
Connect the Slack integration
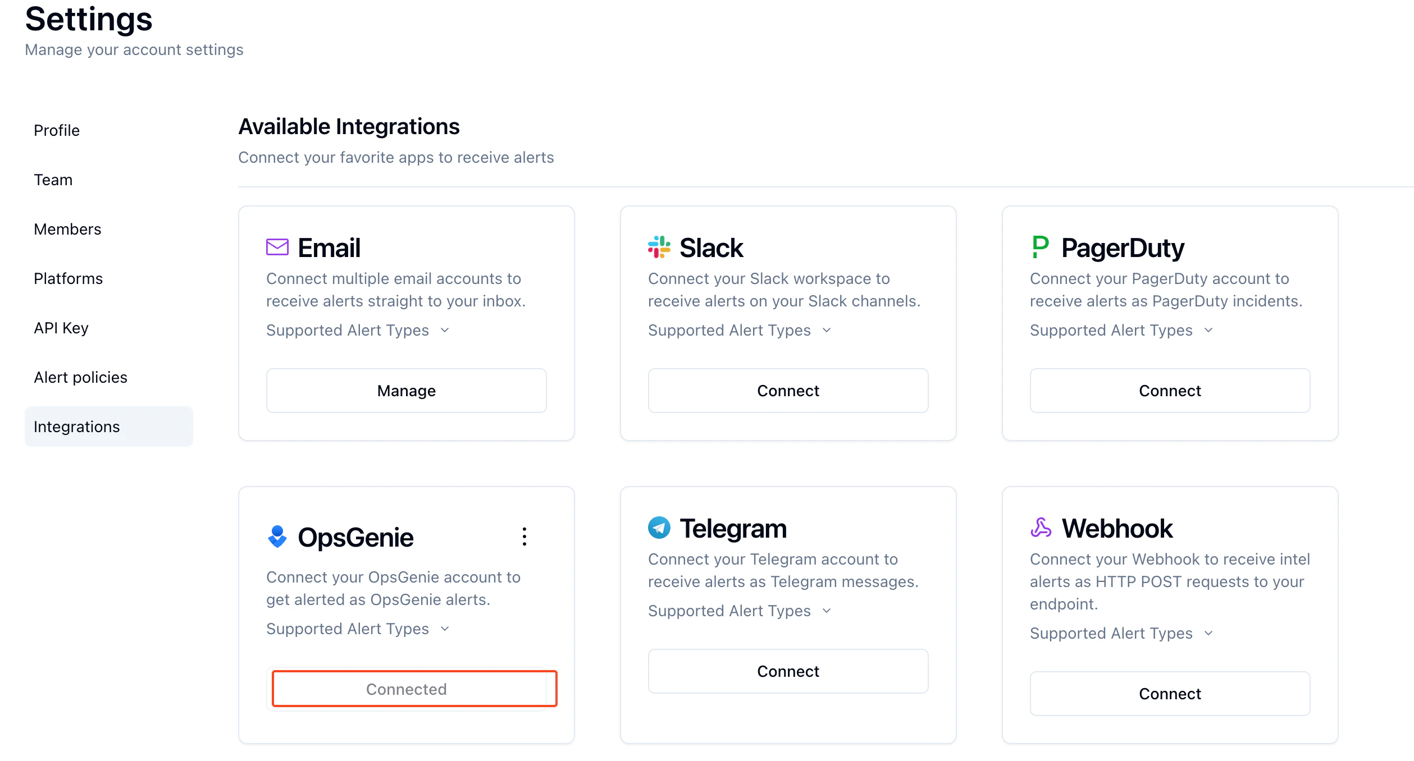tap(788, 391)
